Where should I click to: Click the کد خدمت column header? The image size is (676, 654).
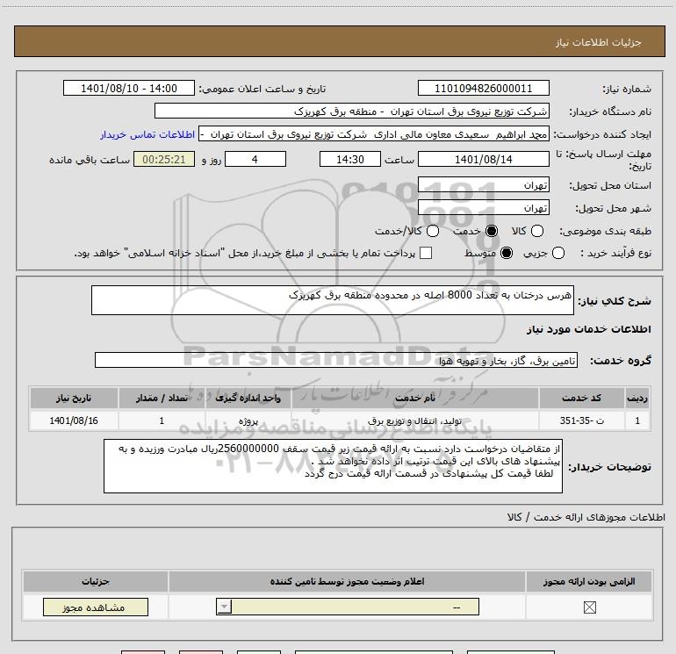click(581, 398)
